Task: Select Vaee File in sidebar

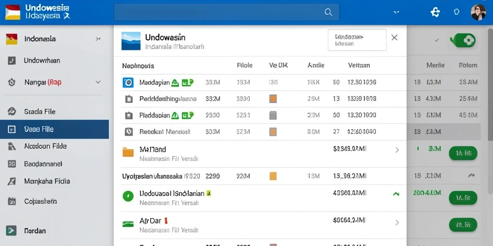Action: coord(54,129)
